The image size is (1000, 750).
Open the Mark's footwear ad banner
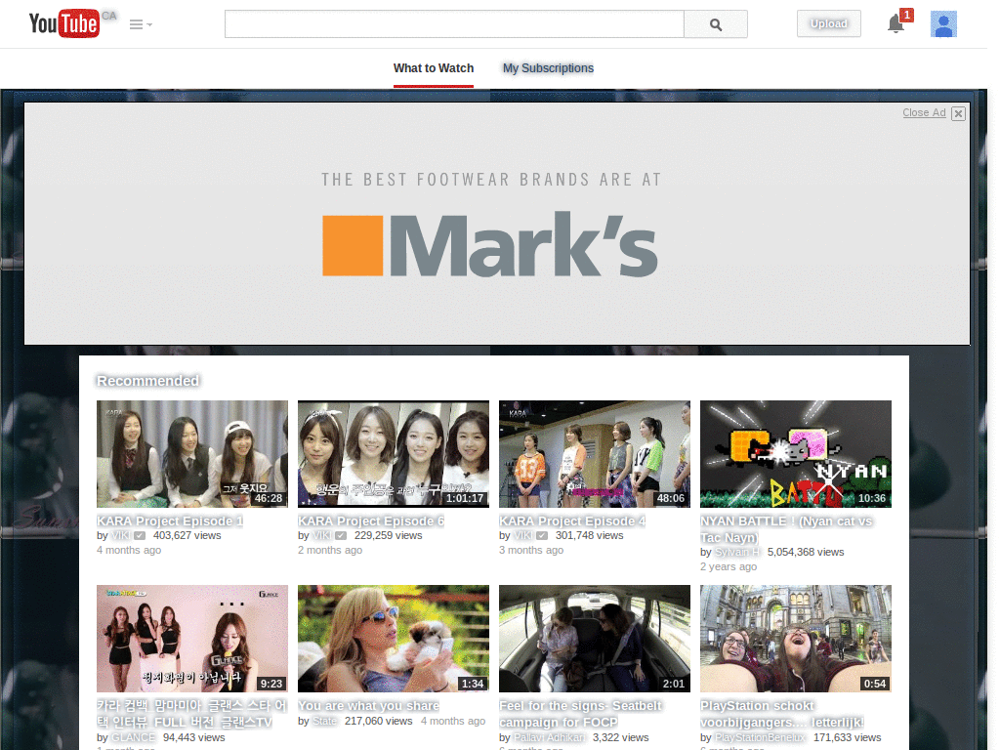pos(497,224)
